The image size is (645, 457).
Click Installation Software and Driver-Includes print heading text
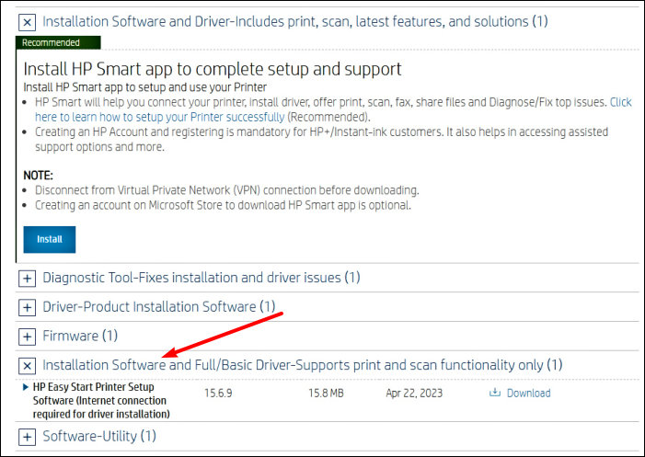point(295,21)
